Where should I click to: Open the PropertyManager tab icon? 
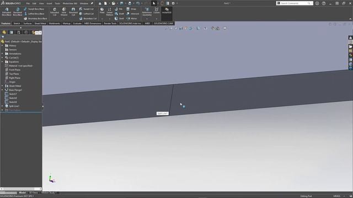(x=11, y=32)
